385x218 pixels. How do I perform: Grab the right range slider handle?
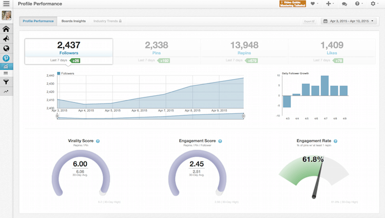coord(243,116)
